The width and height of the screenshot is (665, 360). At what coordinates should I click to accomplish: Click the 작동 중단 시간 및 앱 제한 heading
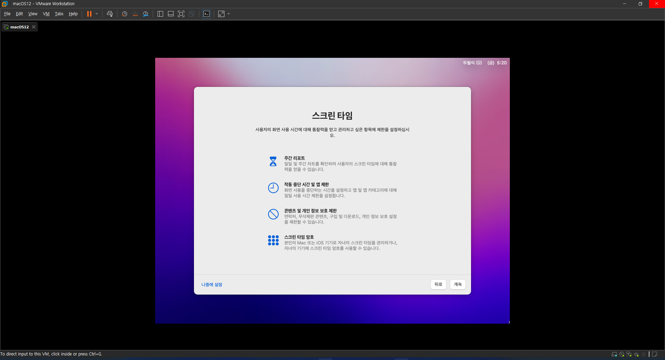point(307,184)
